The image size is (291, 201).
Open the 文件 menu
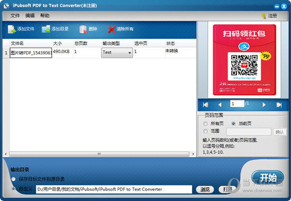coord(15,16)
